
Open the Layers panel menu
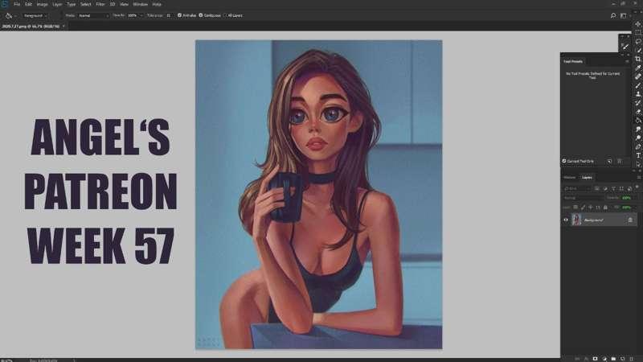click(x=639, y=177)
